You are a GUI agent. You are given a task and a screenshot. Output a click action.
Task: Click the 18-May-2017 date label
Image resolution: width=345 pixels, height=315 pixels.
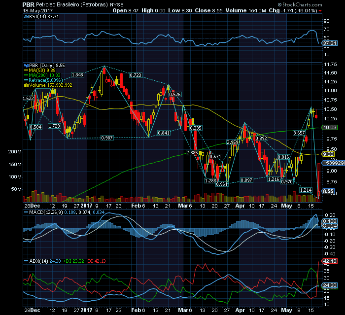click(x=37, y=10)
